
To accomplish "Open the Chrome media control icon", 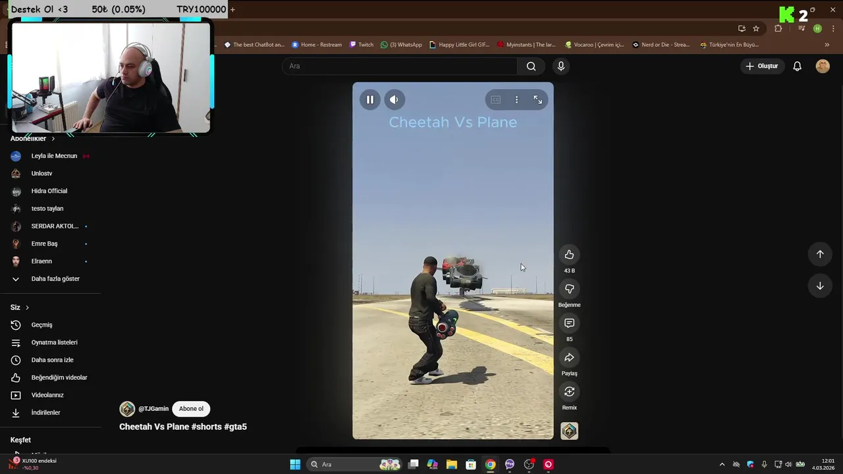I will [x=802, y=28].
